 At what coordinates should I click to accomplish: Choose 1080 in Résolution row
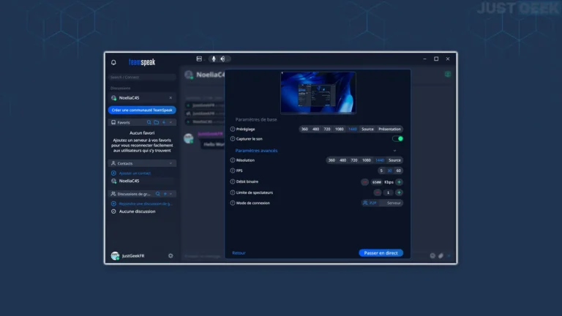366,160
